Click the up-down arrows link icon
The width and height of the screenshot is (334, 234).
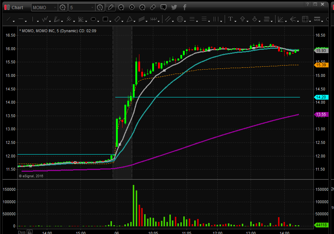click(x=153, y=7)
